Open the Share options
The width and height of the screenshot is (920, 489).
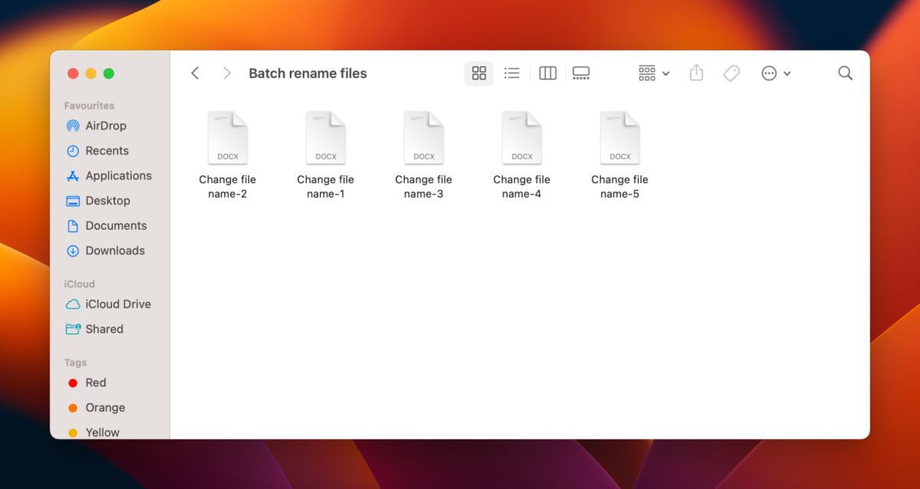pos(695,73)
